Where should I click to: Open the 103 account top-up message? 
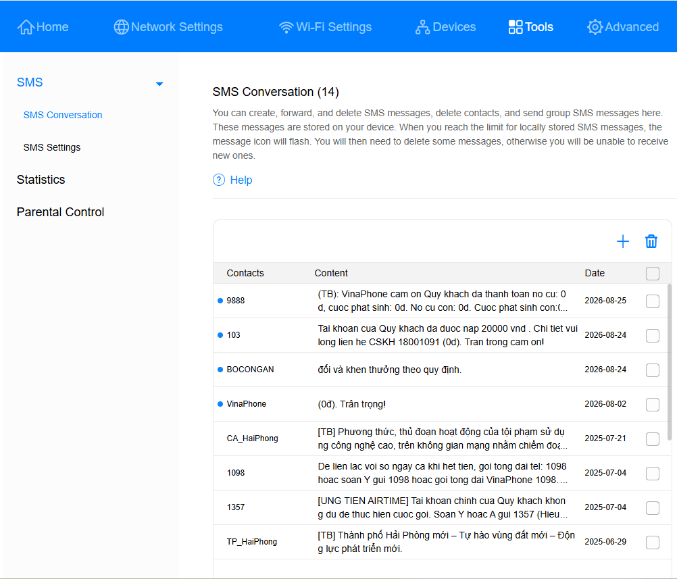[x=448, y=335]
